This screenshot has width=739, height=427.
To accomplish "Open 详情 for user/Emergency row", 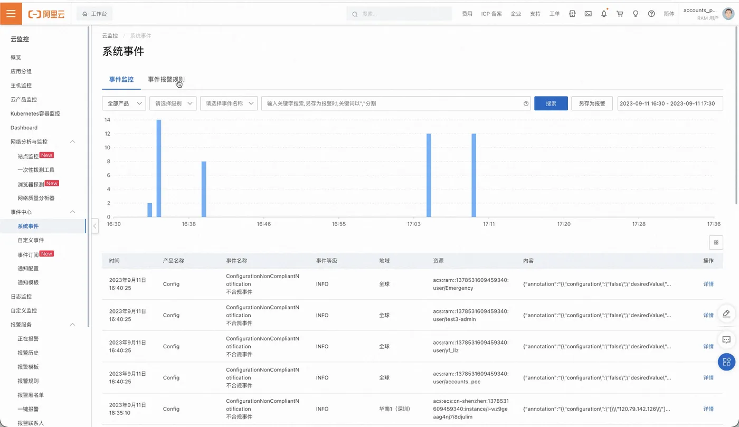I will [x=708, y=284].
